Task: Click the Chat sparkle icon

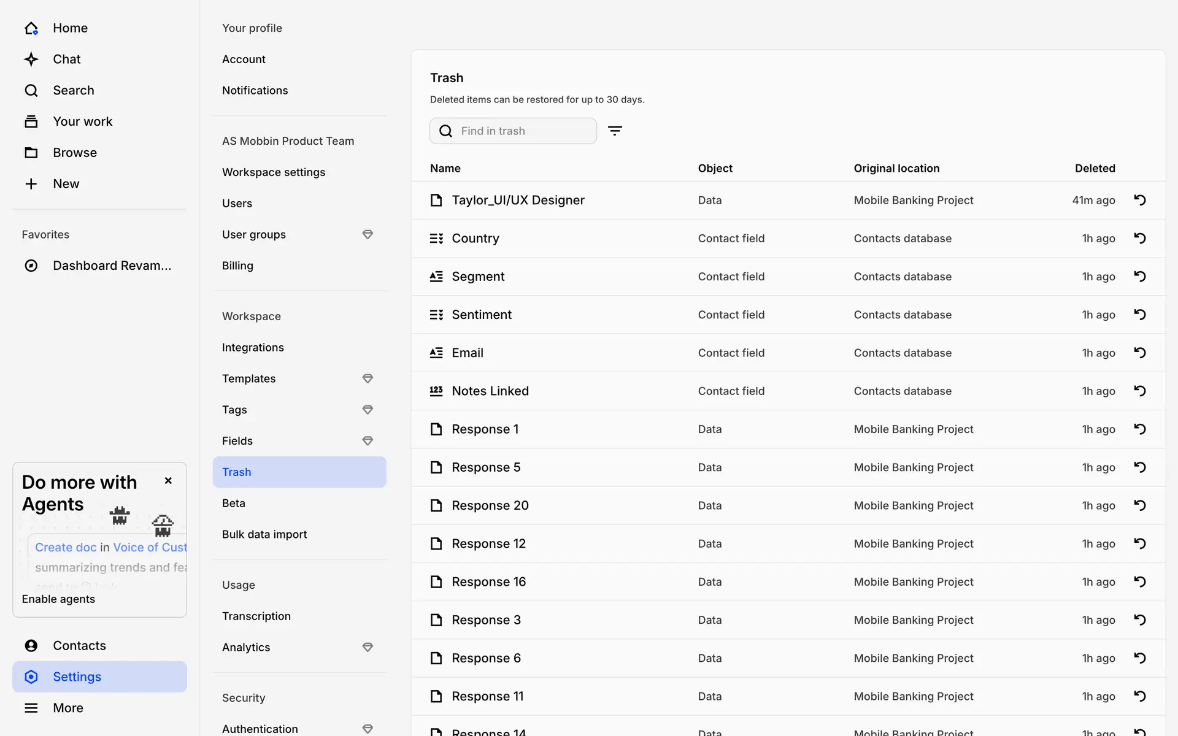Action: (x=31, y=59)
